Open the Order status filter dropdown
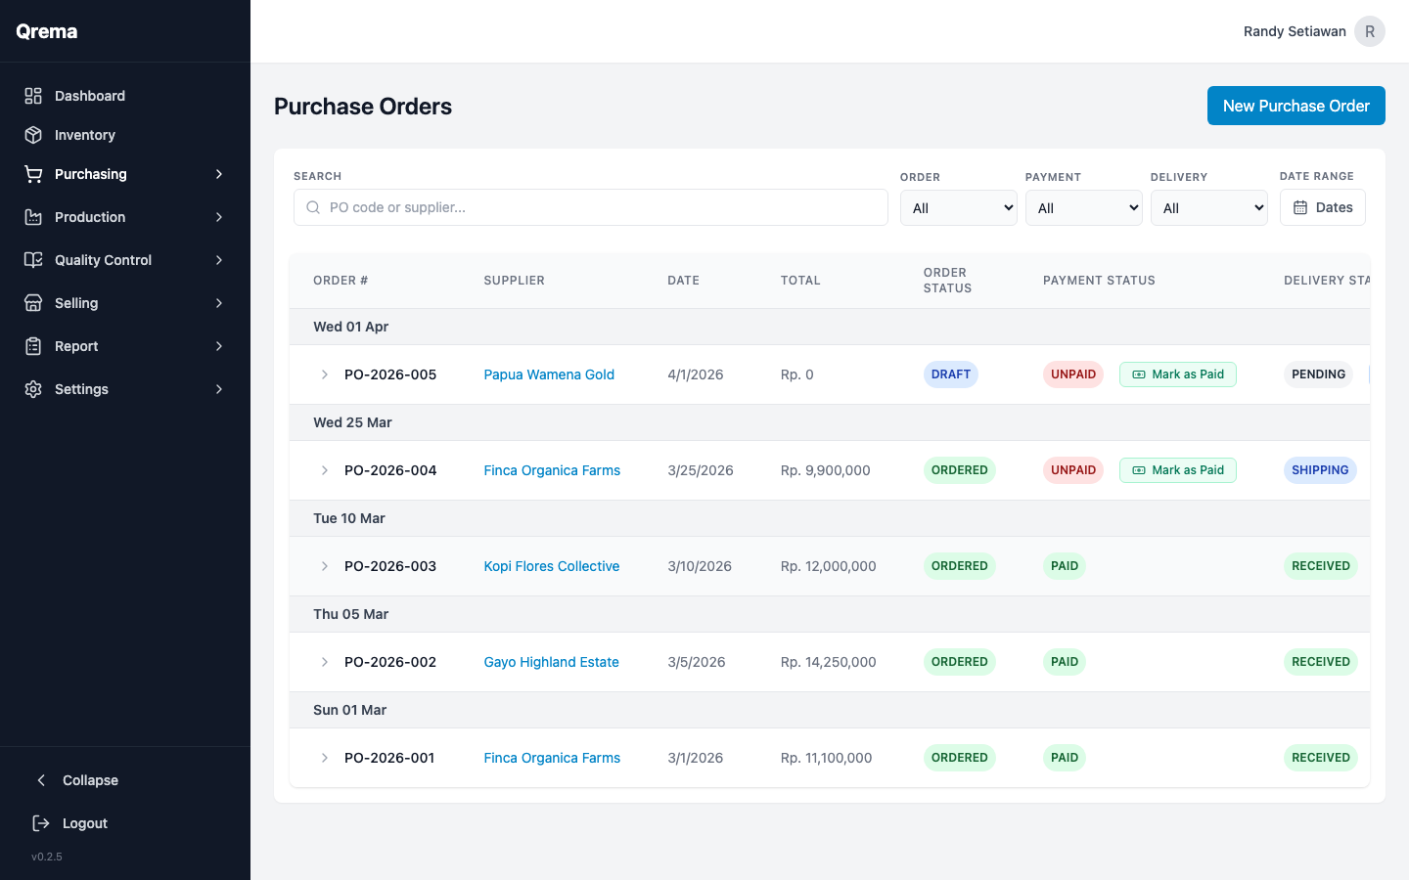 click(x=958, y=207)
